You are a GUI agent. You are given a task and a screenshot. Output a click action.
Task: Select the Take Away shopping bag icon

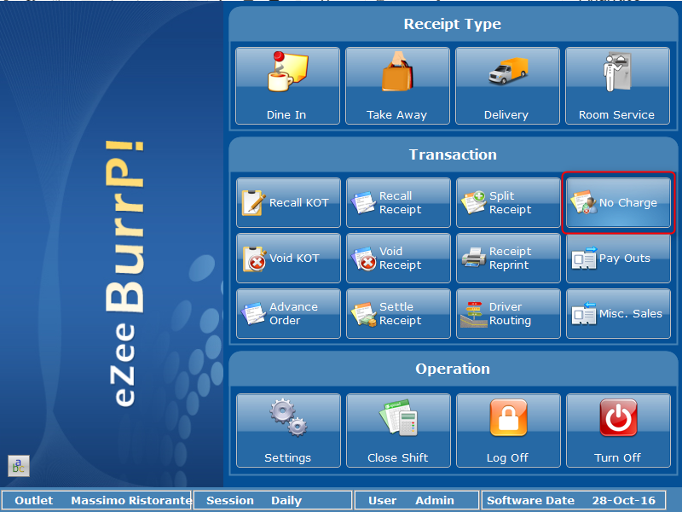tap(397, 72)
